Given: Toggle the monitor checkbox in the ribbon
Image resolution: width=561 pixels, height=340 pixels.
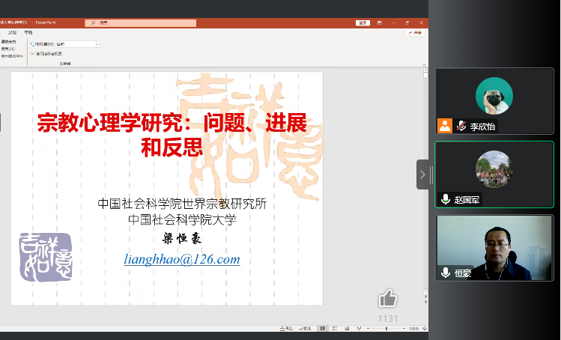Looking at the screenshot, I should 32,44.
